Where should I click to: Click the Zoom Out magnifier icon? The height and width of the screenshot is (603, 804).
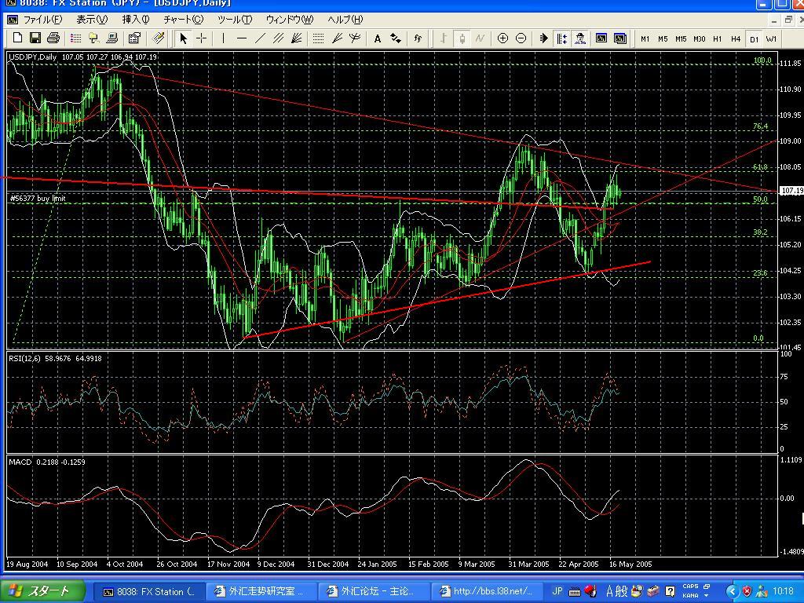tap(521, 38)
